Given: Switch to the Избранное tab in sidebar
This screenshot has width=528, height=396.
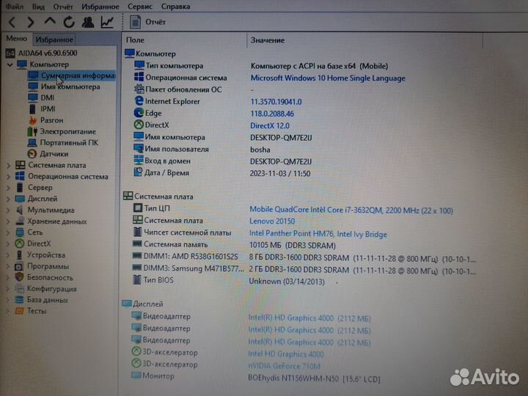Looking at the screenshot, I should [x=54, y=40].
